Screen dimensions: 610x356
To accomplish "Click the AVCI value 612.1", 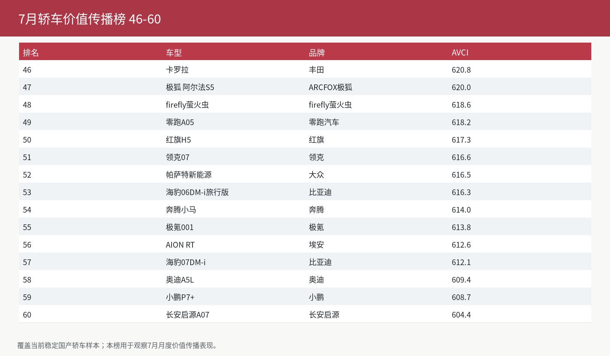I will click(x=461, y=262).
